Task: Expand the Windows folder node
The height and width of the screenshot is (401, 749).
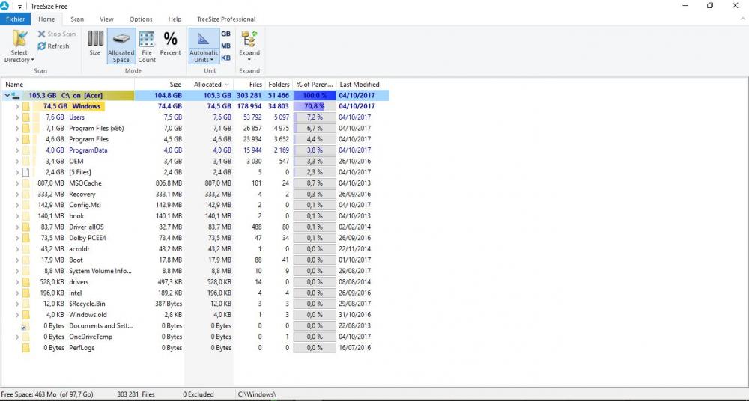Action: (16, 107)
